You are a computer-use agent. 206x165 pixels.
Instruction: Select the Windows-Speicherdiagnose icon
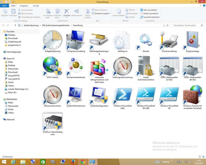click(52, 121)
